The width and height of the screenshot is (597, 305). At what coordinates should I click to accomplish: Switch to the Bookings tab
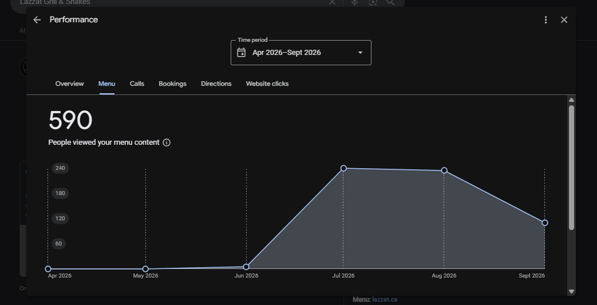[x=172, y=84]
